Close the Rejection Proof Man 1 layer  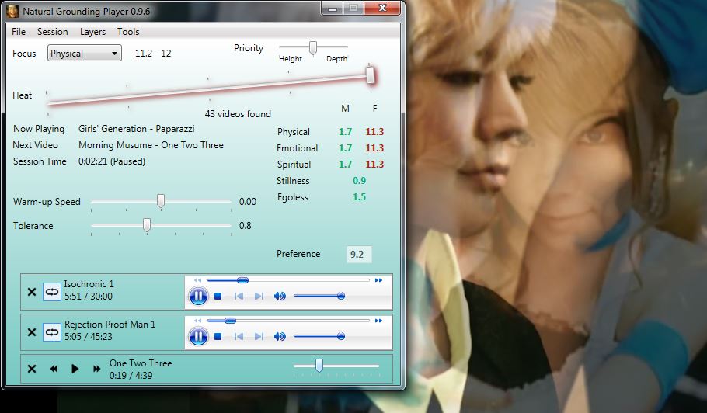[x=32, y=331]
